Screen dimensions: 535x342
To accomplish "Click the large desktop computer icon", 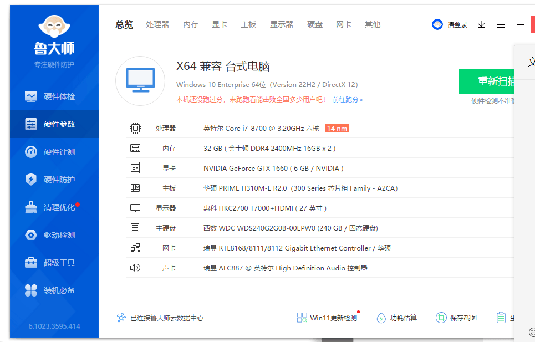I will coord(140,81).
